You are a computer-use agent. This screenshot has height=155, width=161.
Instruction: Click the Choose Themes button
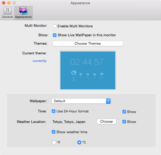point(88,43)
